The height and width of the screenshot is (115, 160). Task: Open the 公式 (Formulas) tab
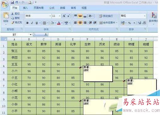(x=52, y=8)
